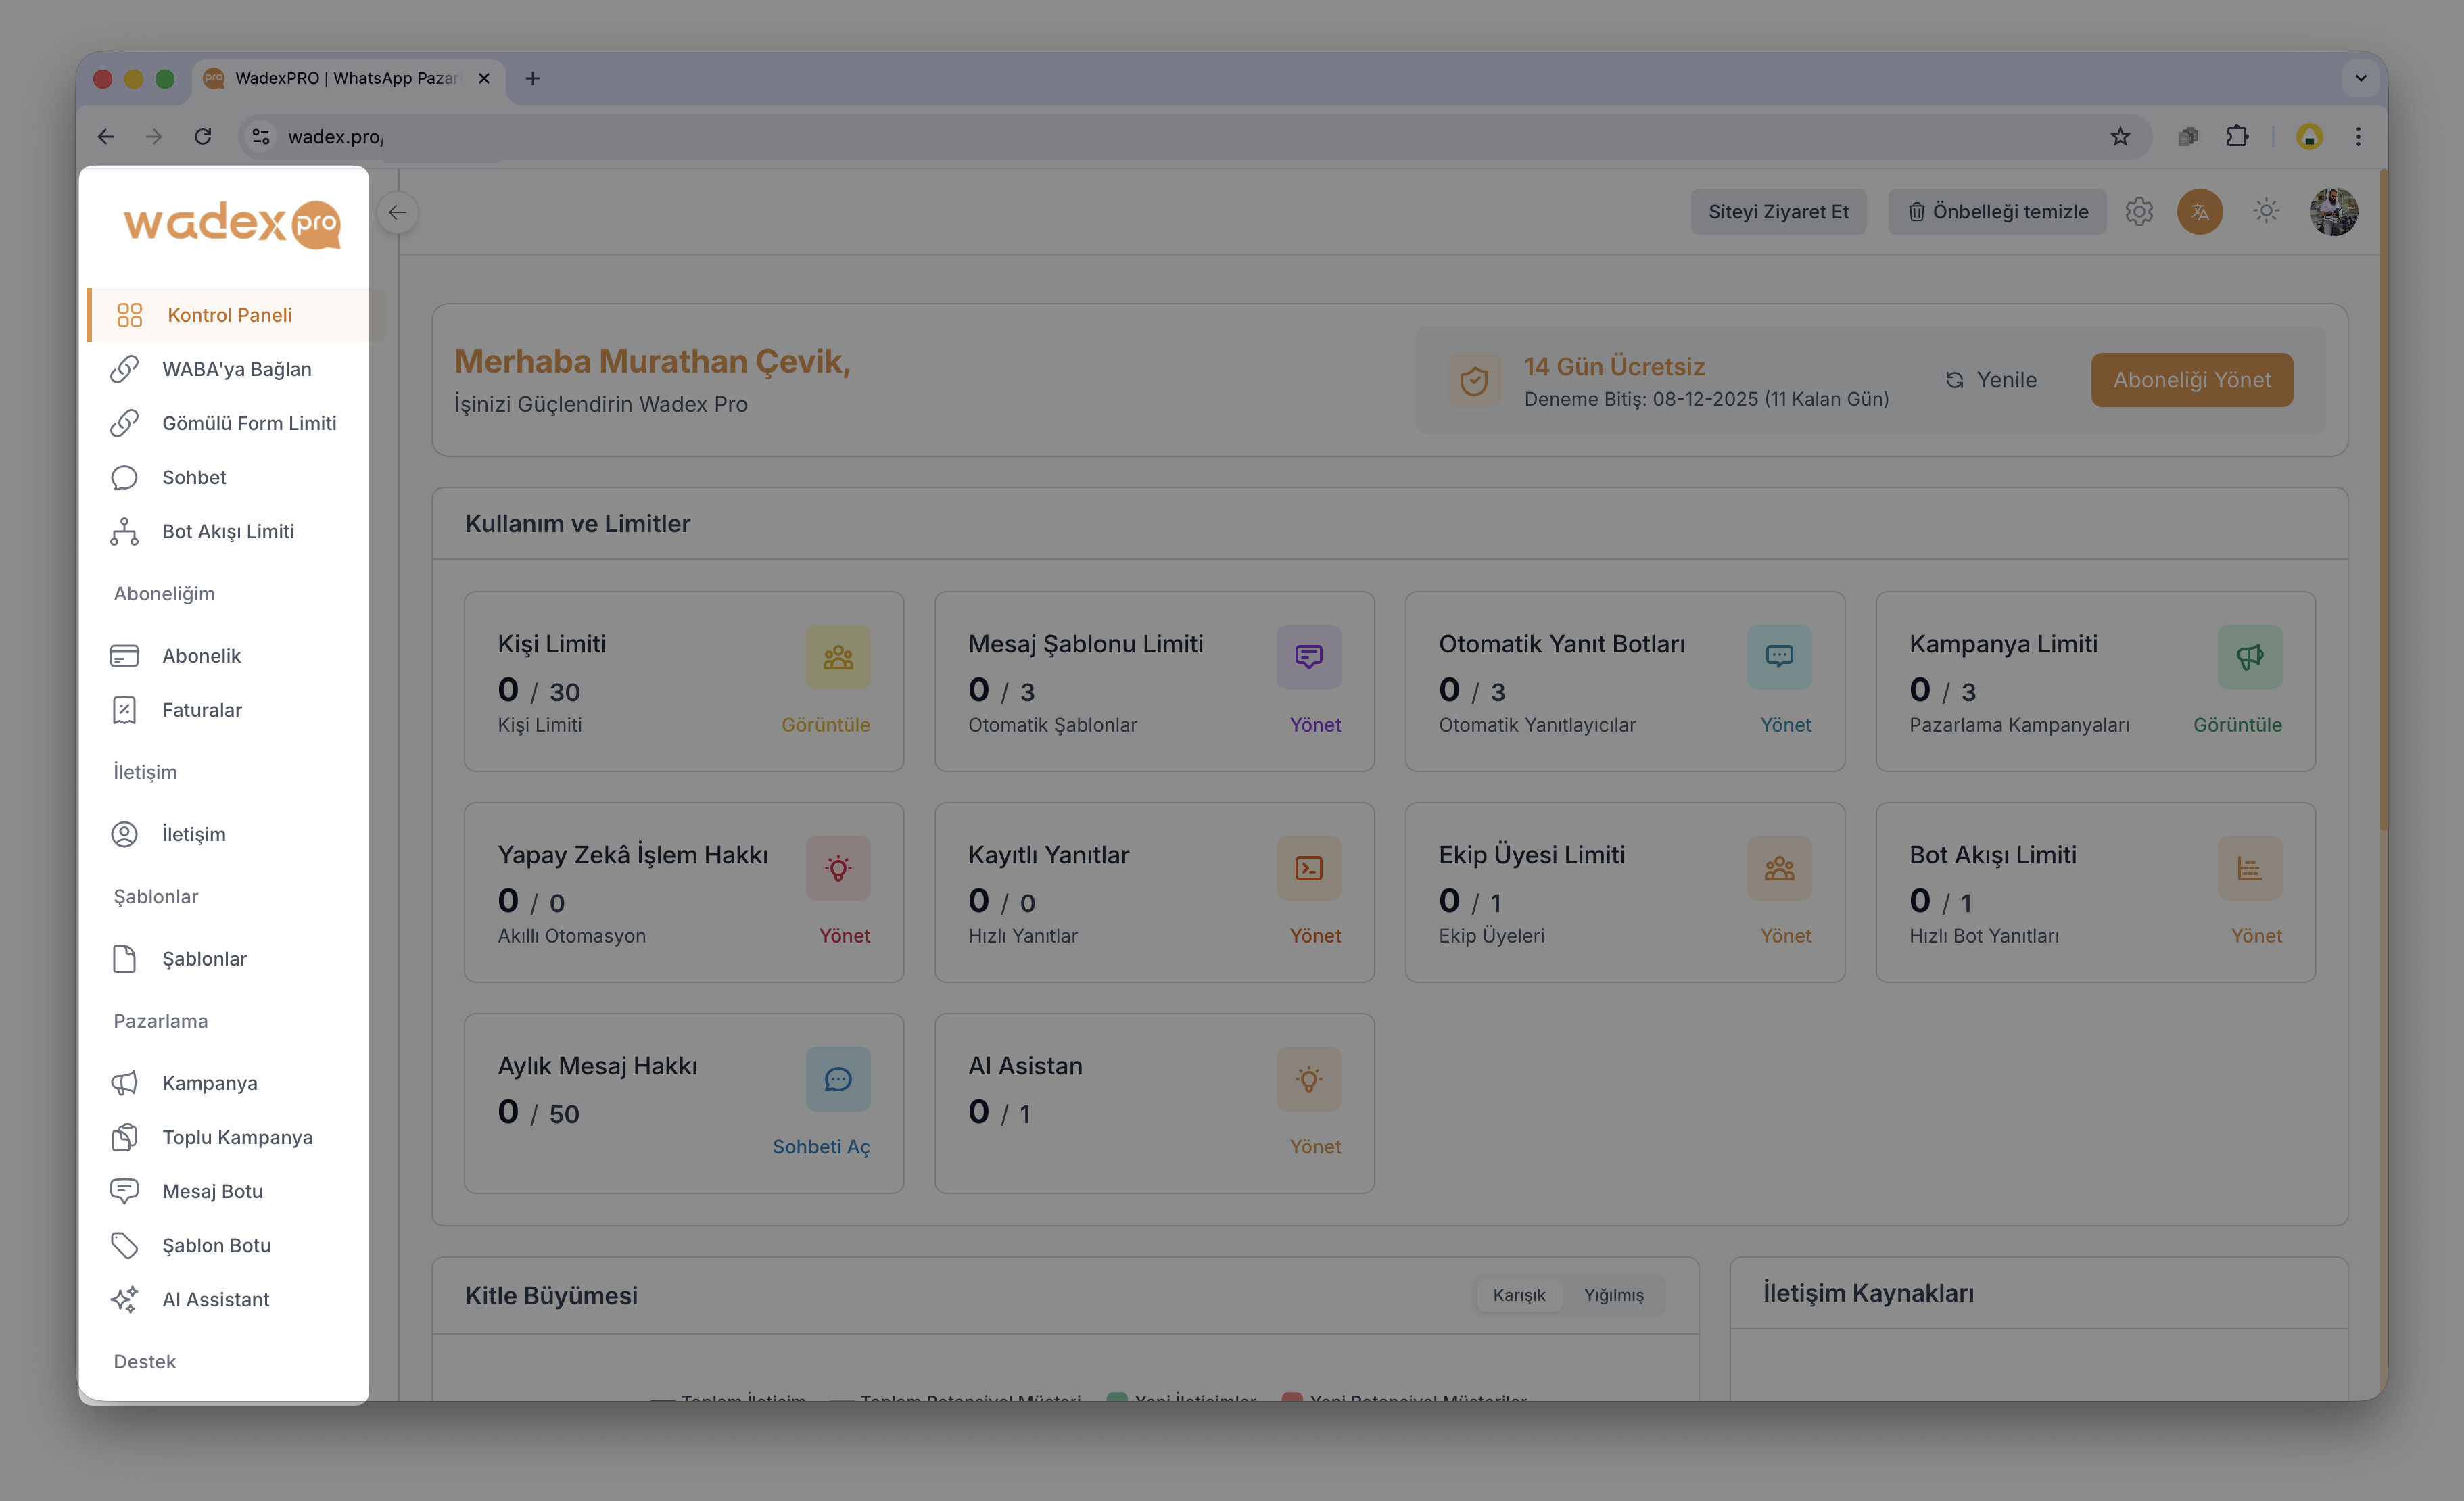
Task: Toggle the light/dark theme sun icon
Action: [2266, 211]
